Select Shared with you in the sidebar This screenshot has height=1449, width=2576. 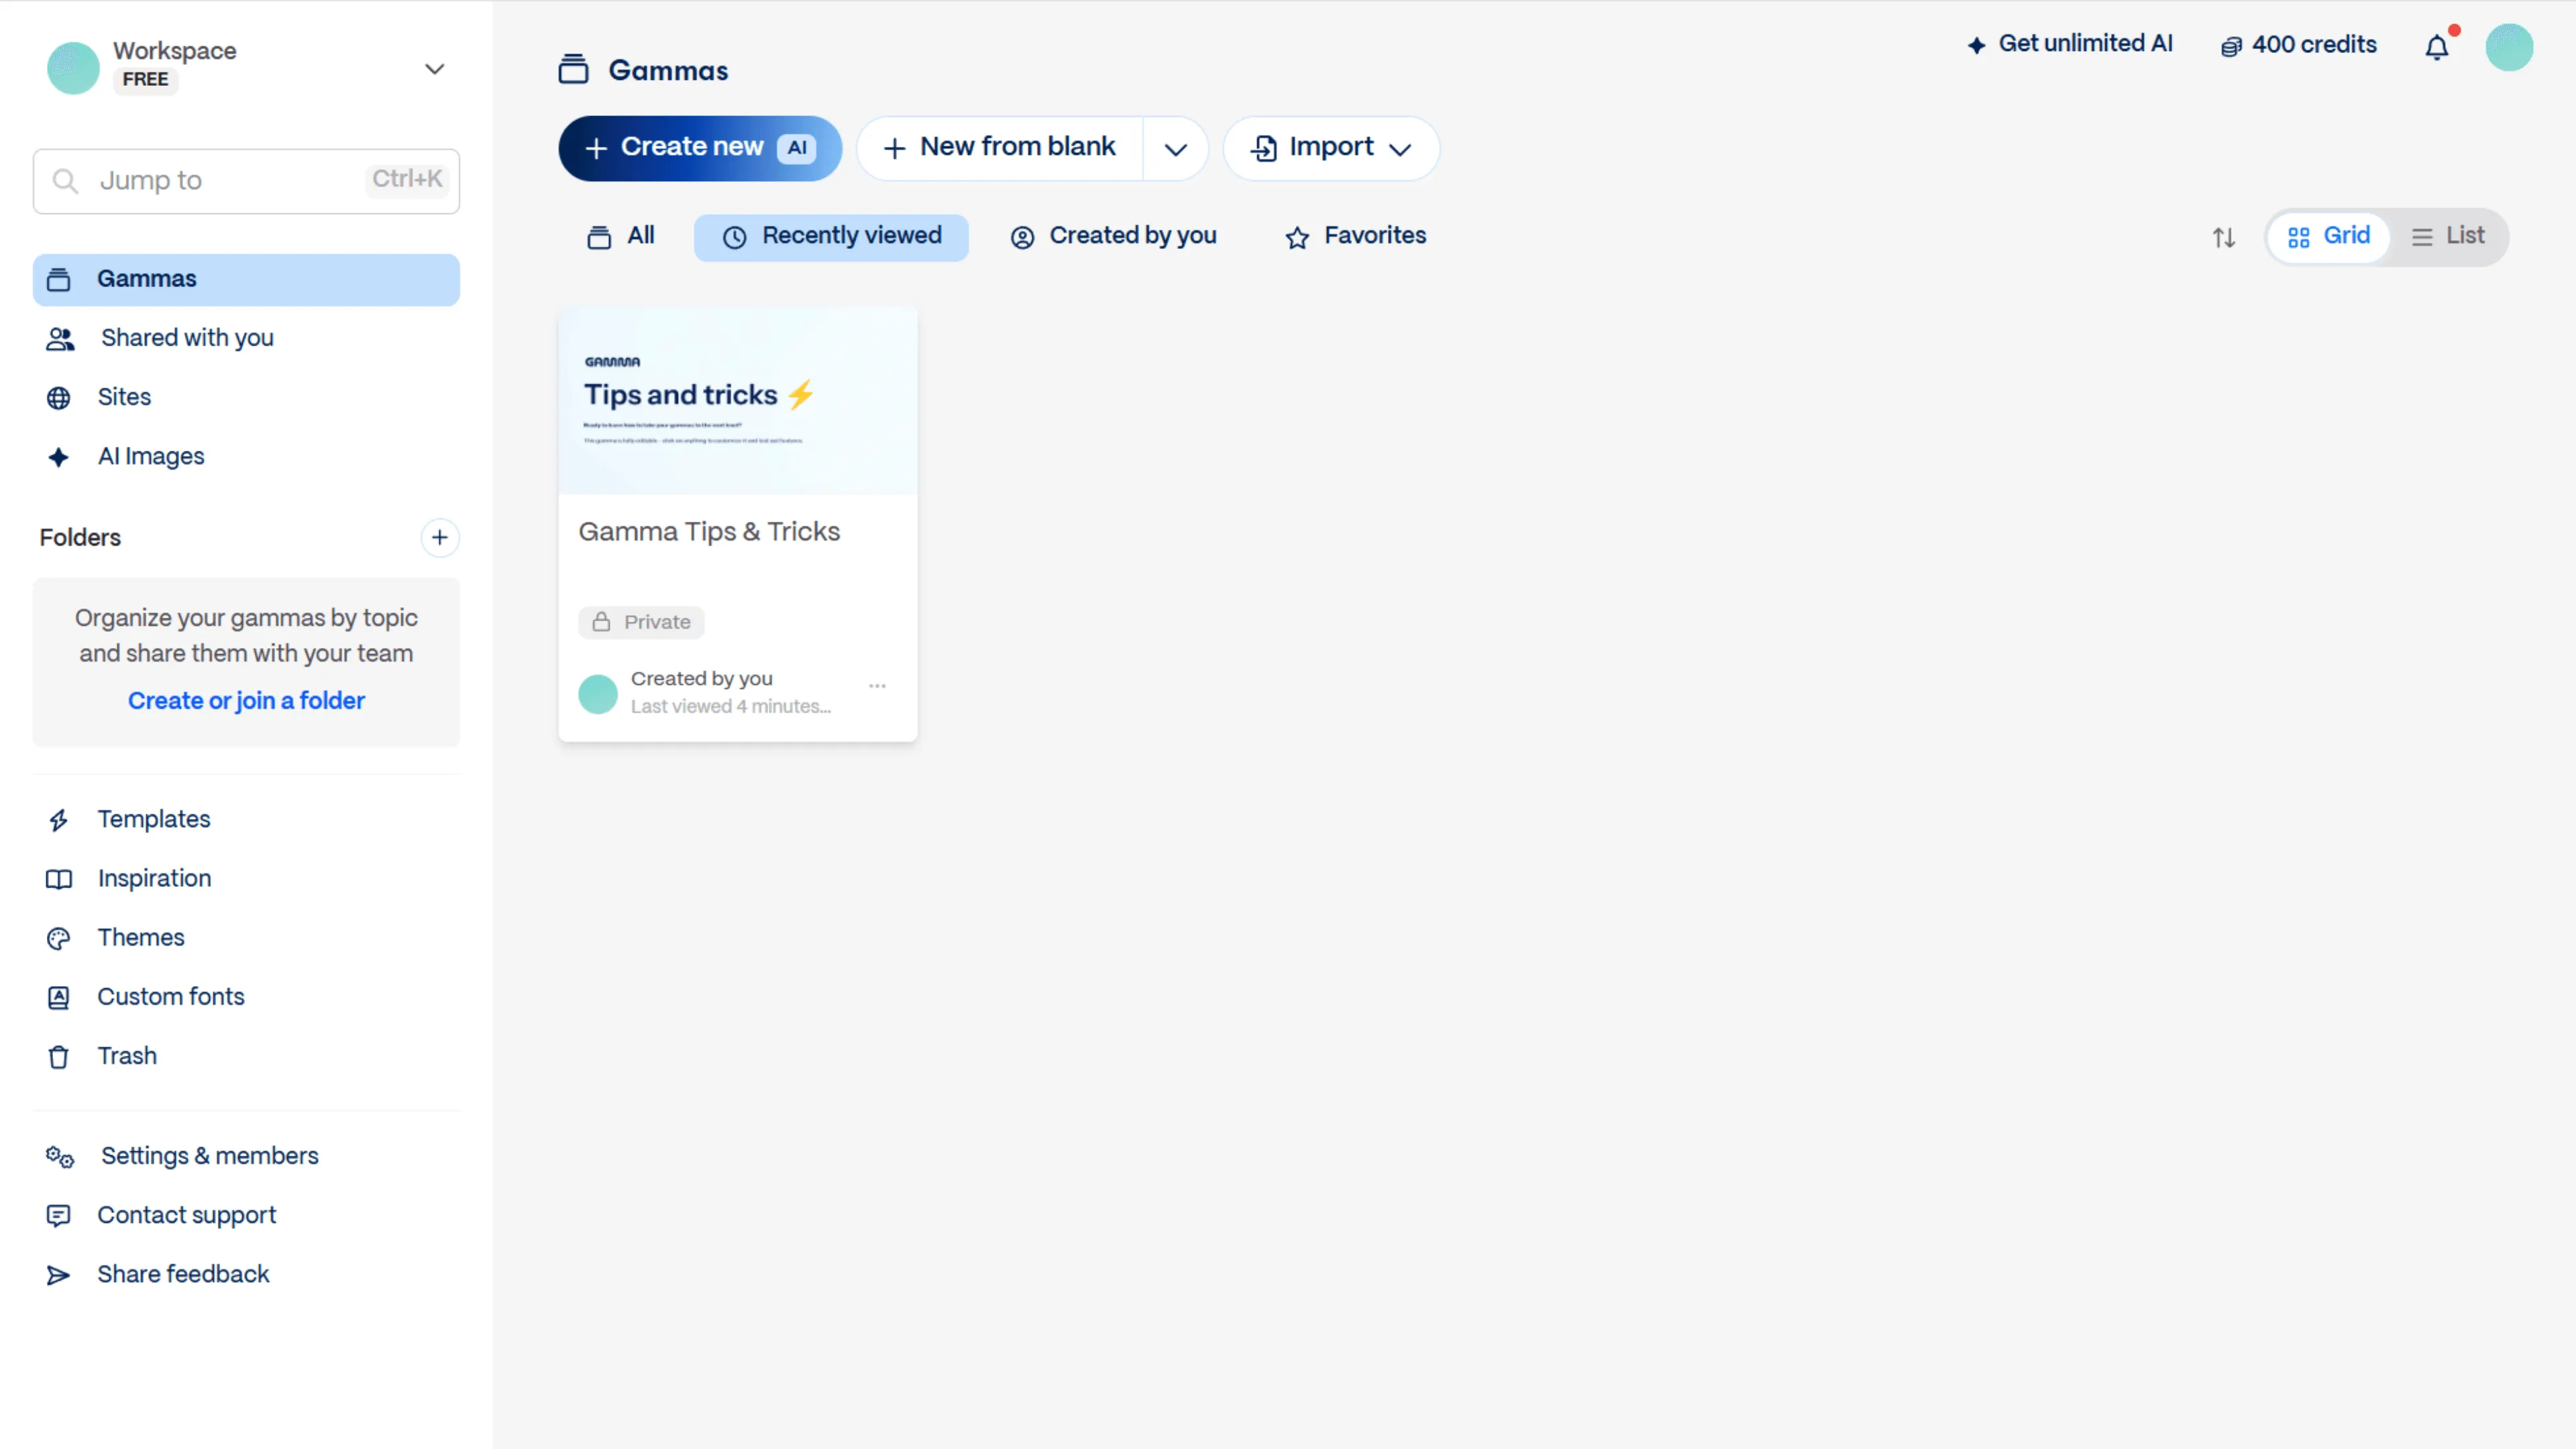pos(186,338)
